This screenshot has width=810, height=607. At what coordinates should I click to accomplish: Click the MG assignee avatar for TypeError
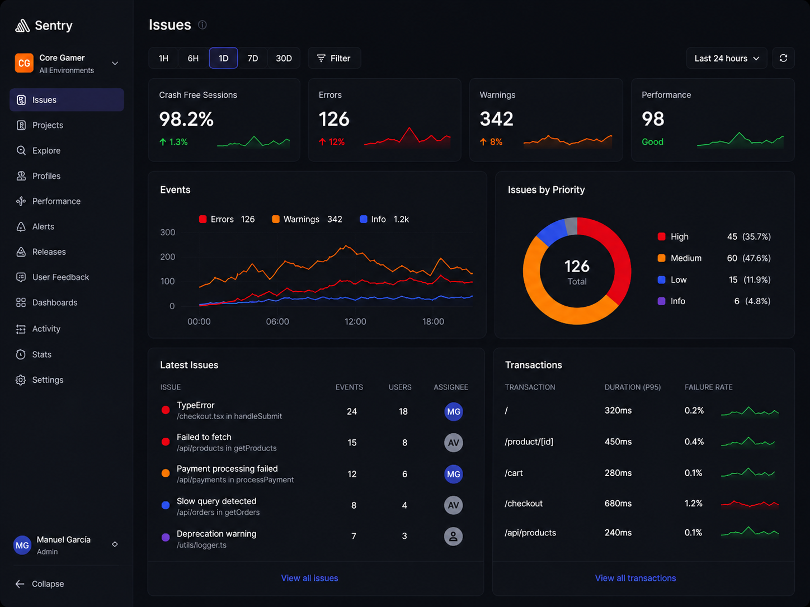coord(454,411)
